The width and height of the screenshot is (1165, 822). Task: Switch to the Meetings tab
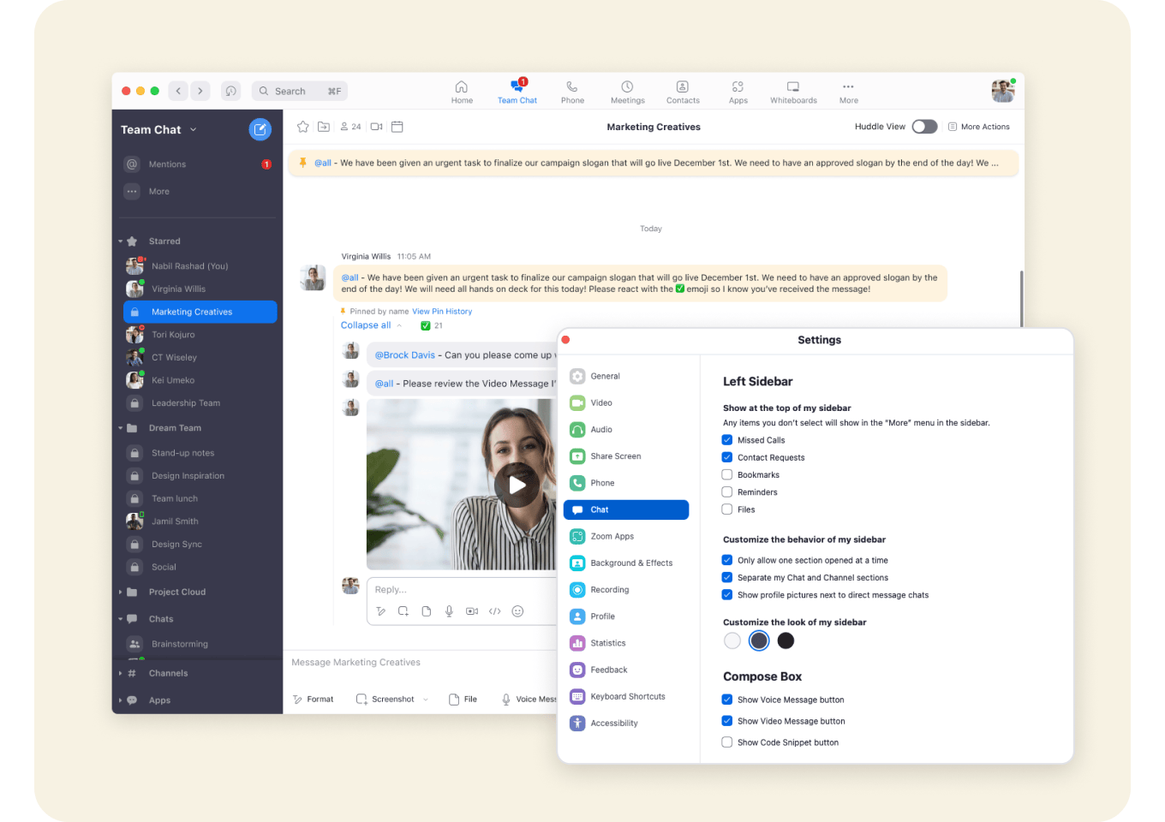tap(627, 92)
